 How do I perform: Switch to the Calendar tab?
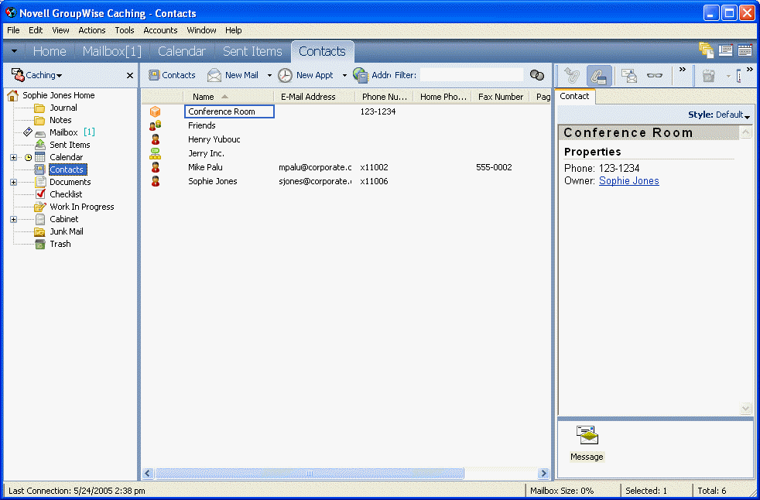pyautogui.click(x=182, y=51)
